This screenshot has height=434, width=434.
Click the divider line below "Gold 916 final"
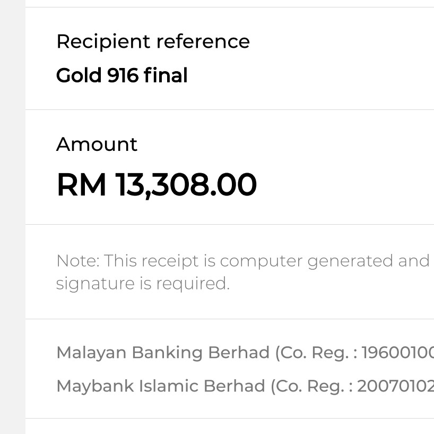(229, 109)
